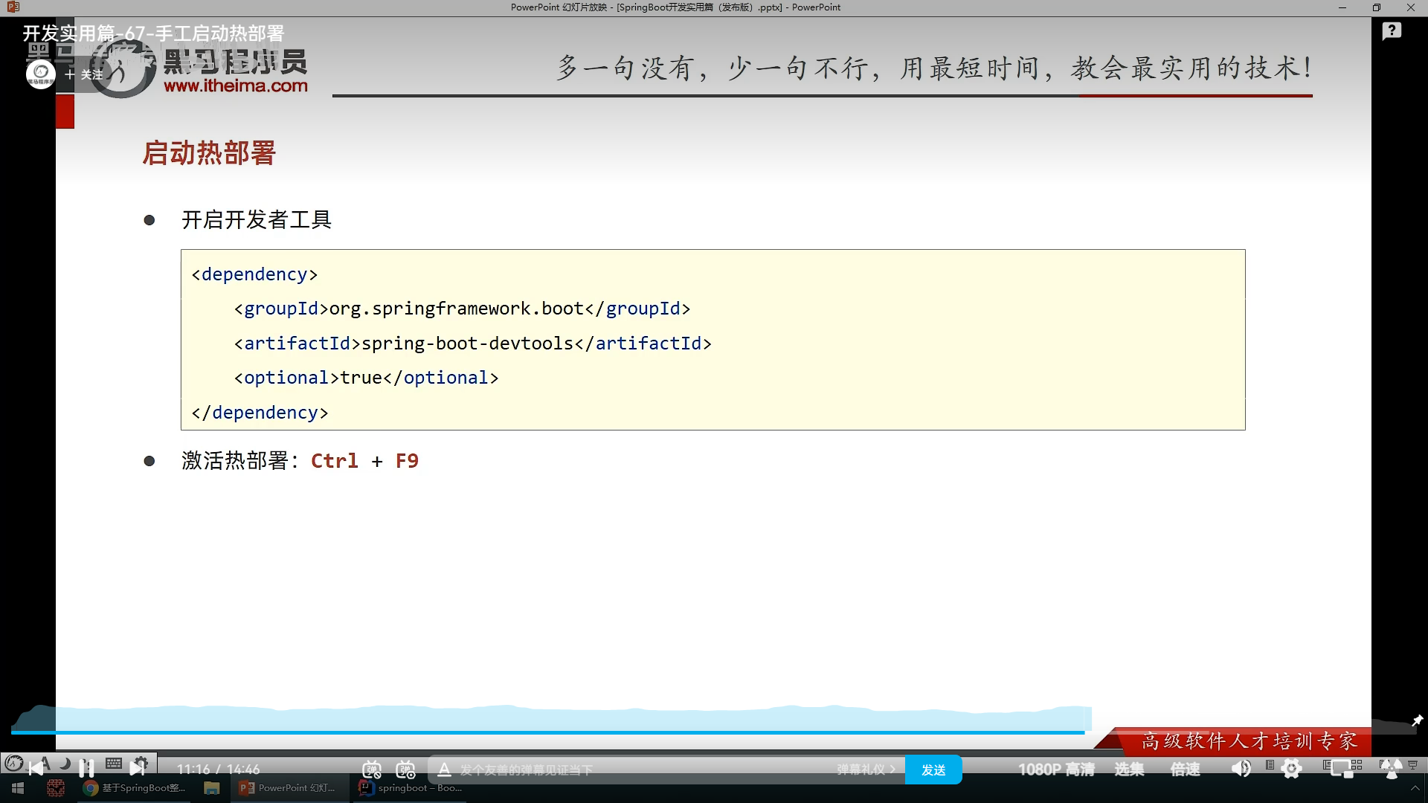Open danmaku text style options
The image size is (1428, 803).
tap(444, 770)
